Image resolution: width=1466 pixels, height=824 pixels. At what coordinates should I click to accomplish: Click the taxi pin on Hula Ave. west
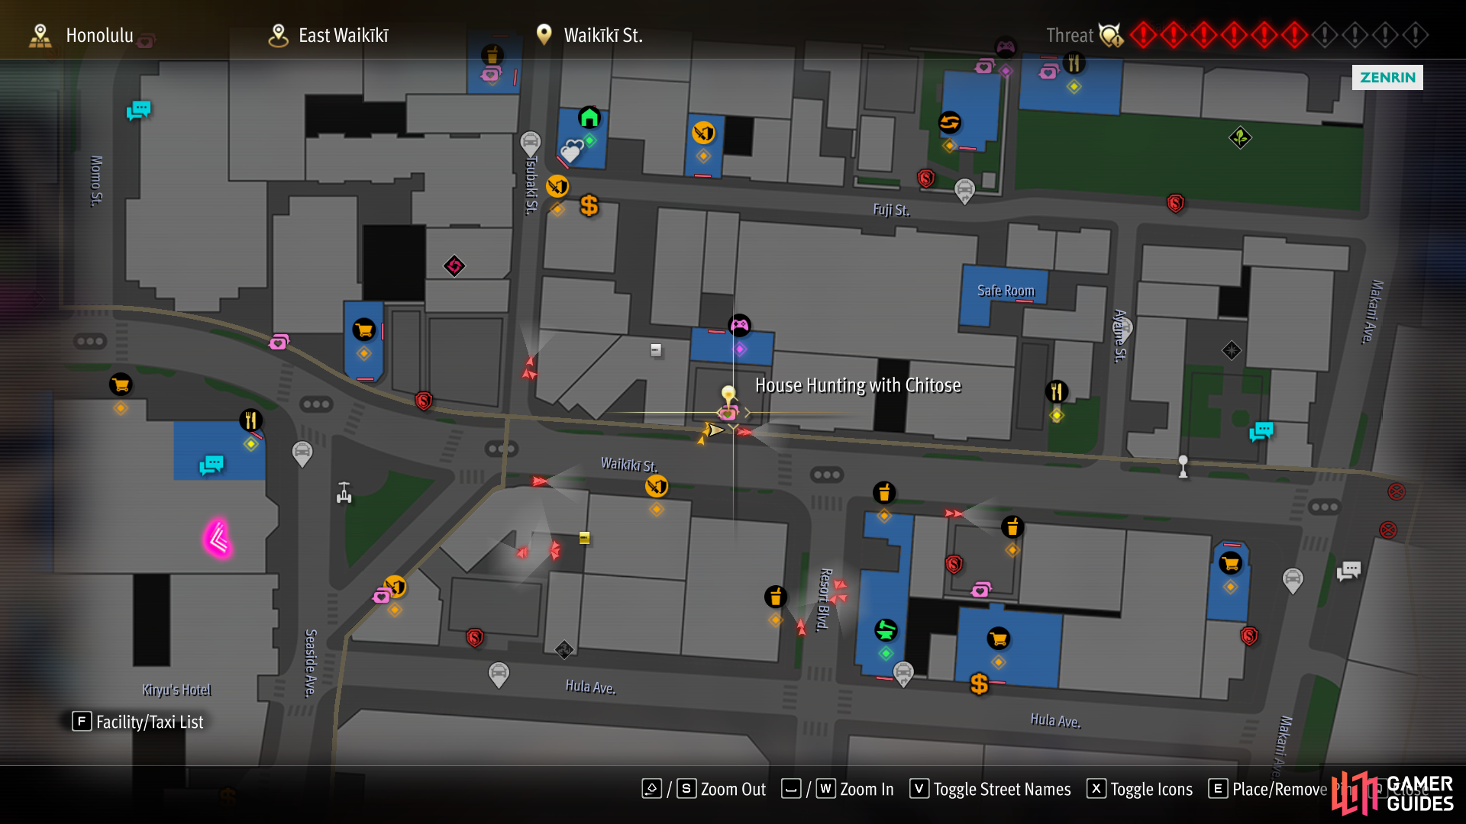click(x=499, y=674)
